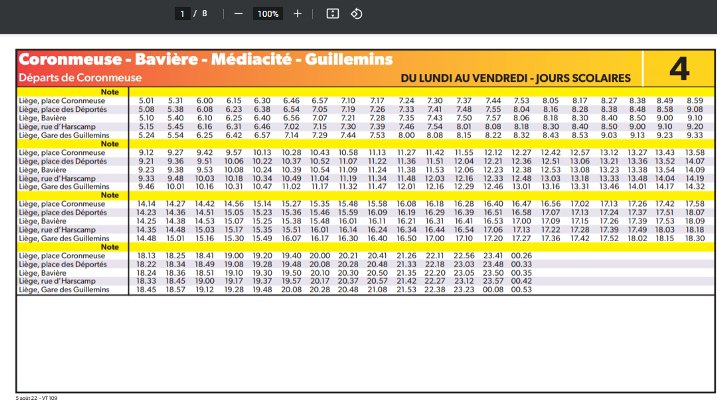The width and height of the screenshot is (717, 403).
Task: Click the zoom in plus icon
Action: [297, 14]
